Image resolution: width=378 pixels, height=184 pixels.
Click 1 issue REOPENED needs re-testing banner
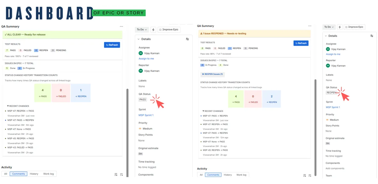coord(255,34)
